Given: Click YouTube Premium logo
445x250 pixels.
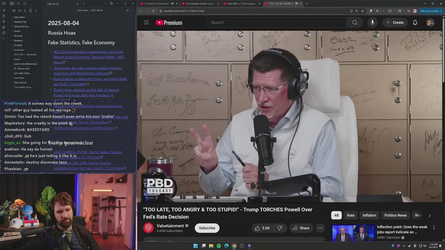Looking at the screenshot, I should 169,23.
